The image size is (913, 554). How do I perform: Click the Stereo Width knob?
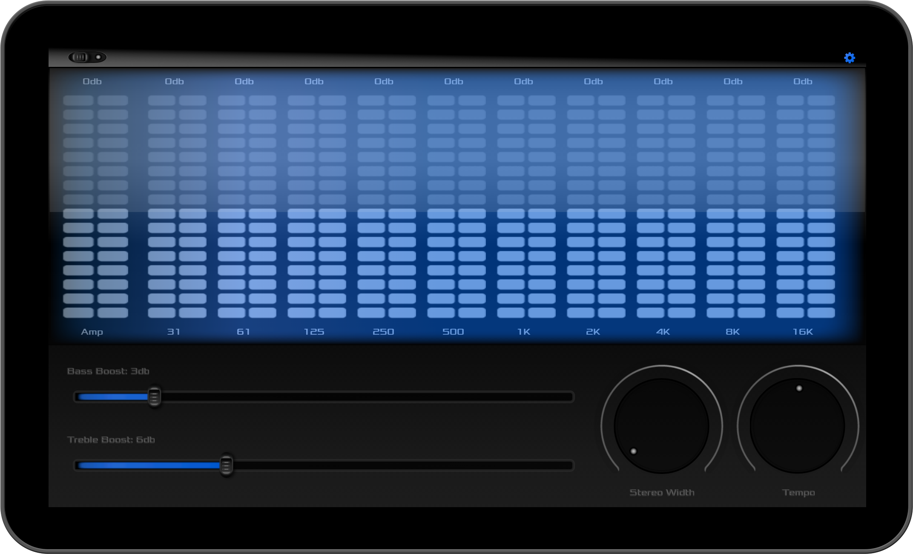[x=661, y=426]
